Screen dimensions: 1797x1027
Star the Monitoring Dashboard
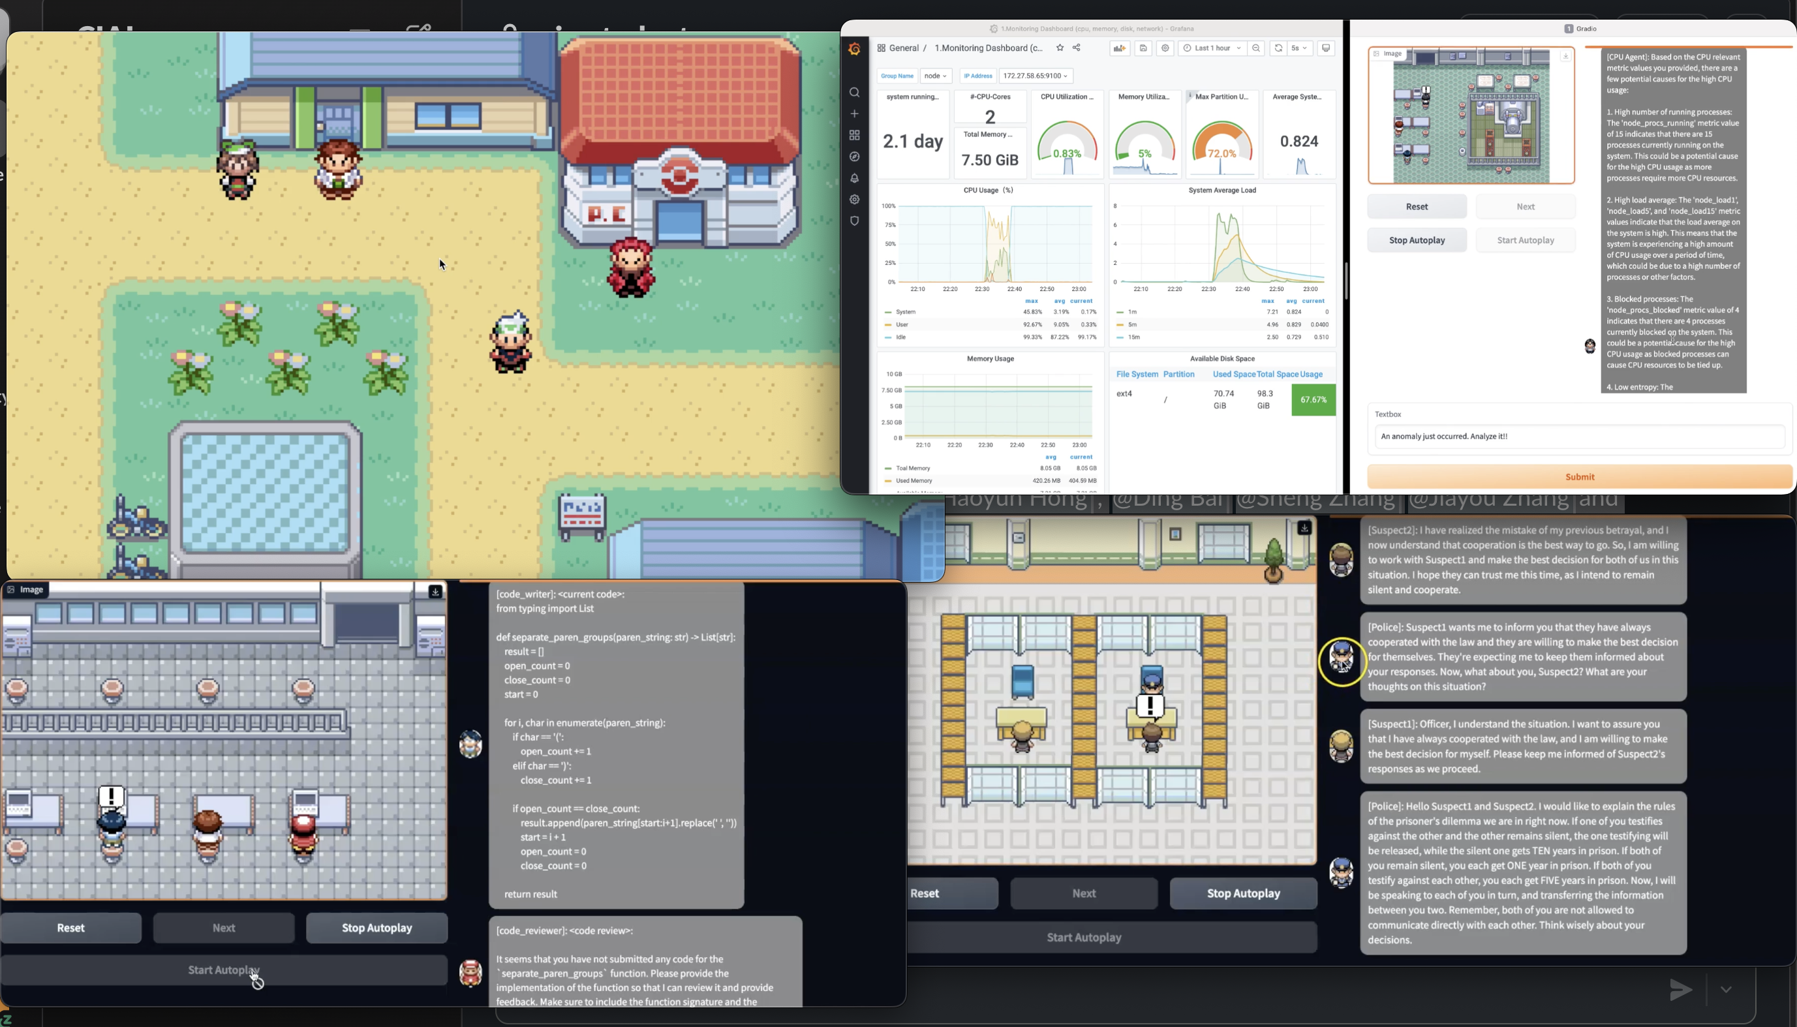pos(1059,48)
